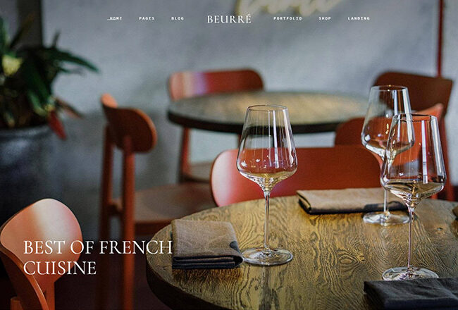Image resolution: width=458 pixels, height=310 pixels.
Task: Click the 'Best of French Cuisine' headline
Action: point(98,258)
